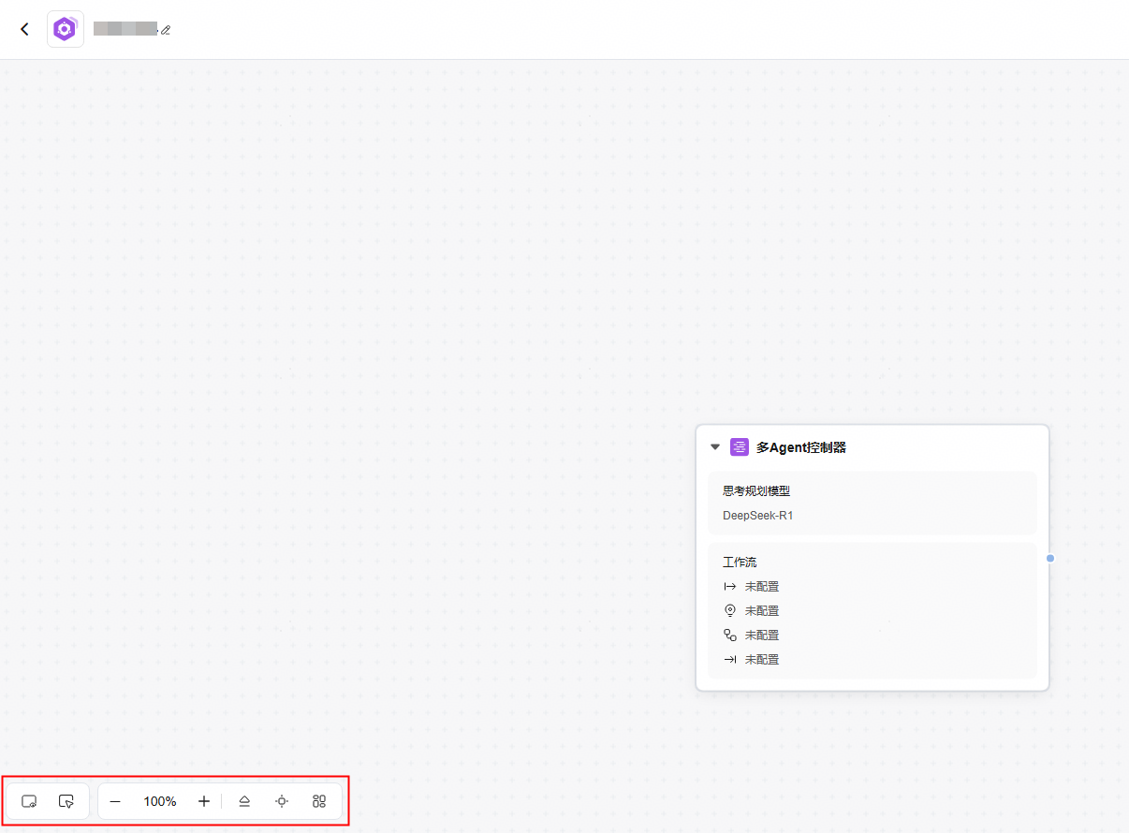Edit the app name with pencil icon
This screenshot has width=1129, height=833.
[166, 30]
